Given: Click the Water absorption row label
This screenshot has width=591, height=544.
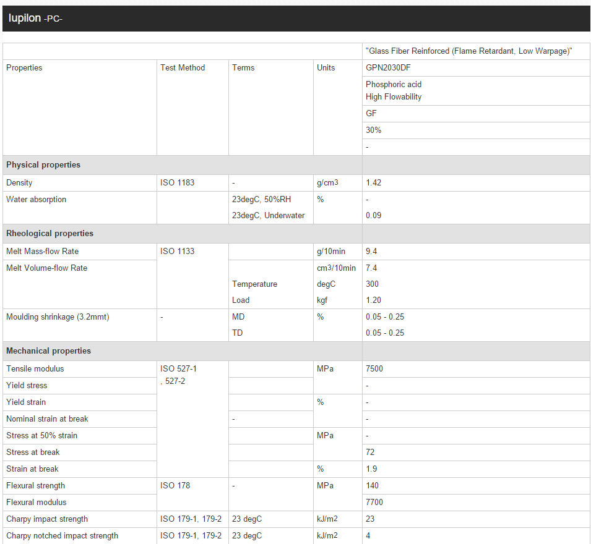Looking at the screenshot, I should pos(36,200).
